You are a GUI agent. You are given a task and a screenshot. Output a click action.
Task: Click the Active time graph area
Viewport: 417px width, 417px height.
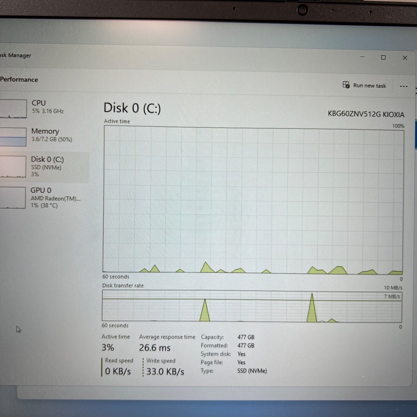coord(253,200)
